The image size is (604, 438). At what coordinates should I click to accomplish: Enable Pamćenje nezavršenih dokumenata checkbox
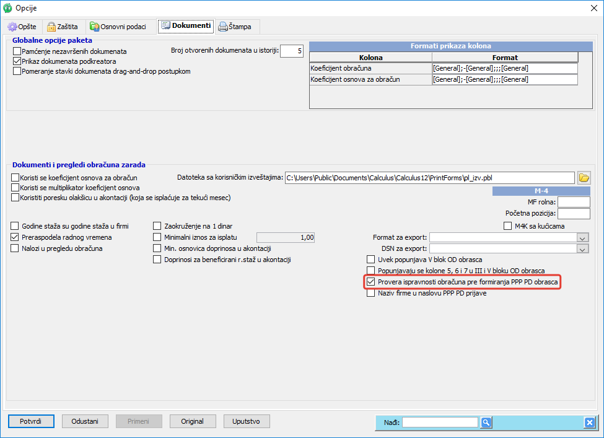pyautogui.click(x=17, y=51)
